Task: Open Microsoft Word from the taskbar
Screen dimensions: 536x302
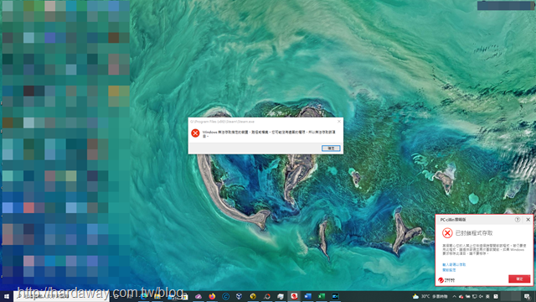Action: coord(307,296)
